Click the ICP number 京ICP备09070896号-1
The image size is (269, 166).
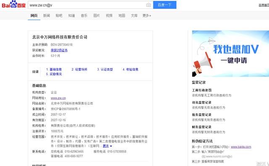[66, 109]
